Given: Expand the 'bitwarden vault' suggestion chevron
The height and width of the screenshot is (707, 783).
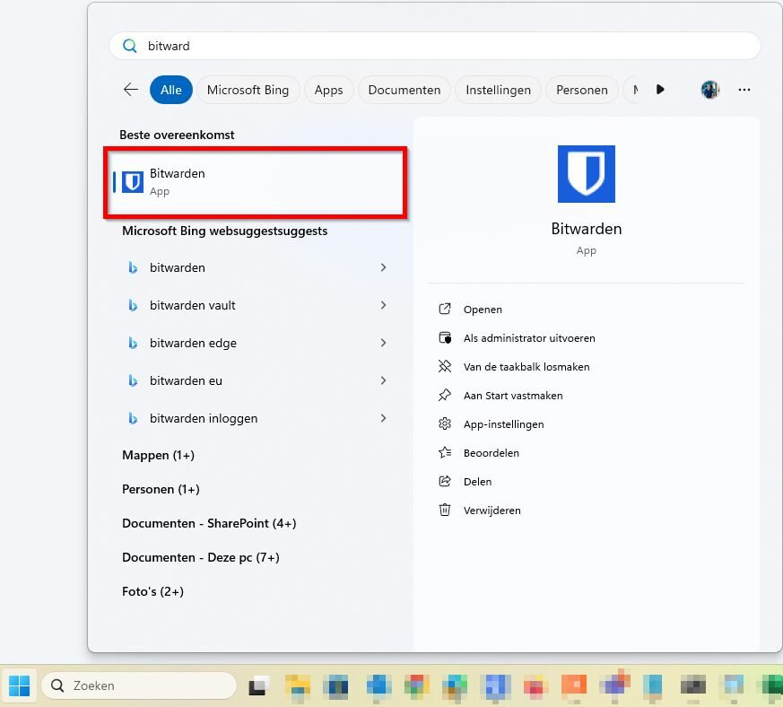Looking at the screenshot, I should pyautogui.click(x=384, y=305).
